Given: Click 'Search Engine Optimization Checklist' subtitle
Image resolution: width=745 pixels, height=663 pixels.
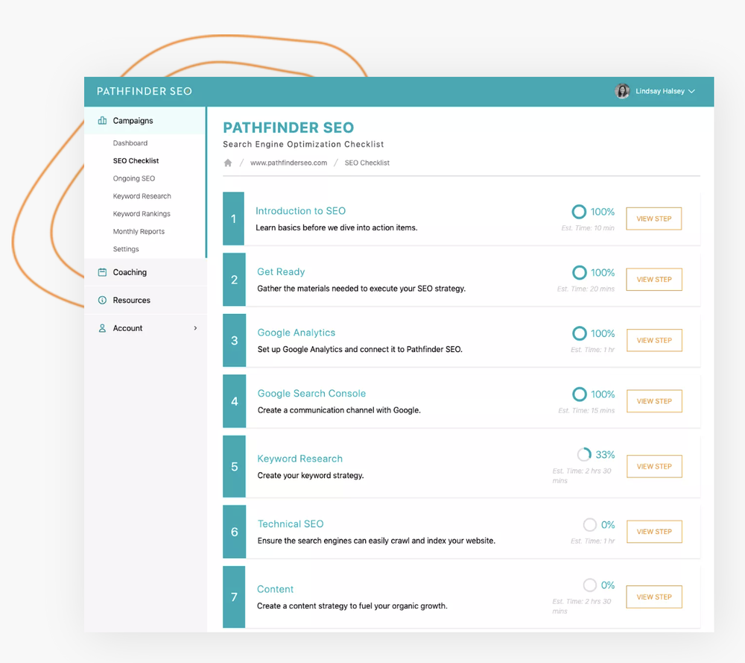Looking at the screenshot, I should tap(303, 144).
